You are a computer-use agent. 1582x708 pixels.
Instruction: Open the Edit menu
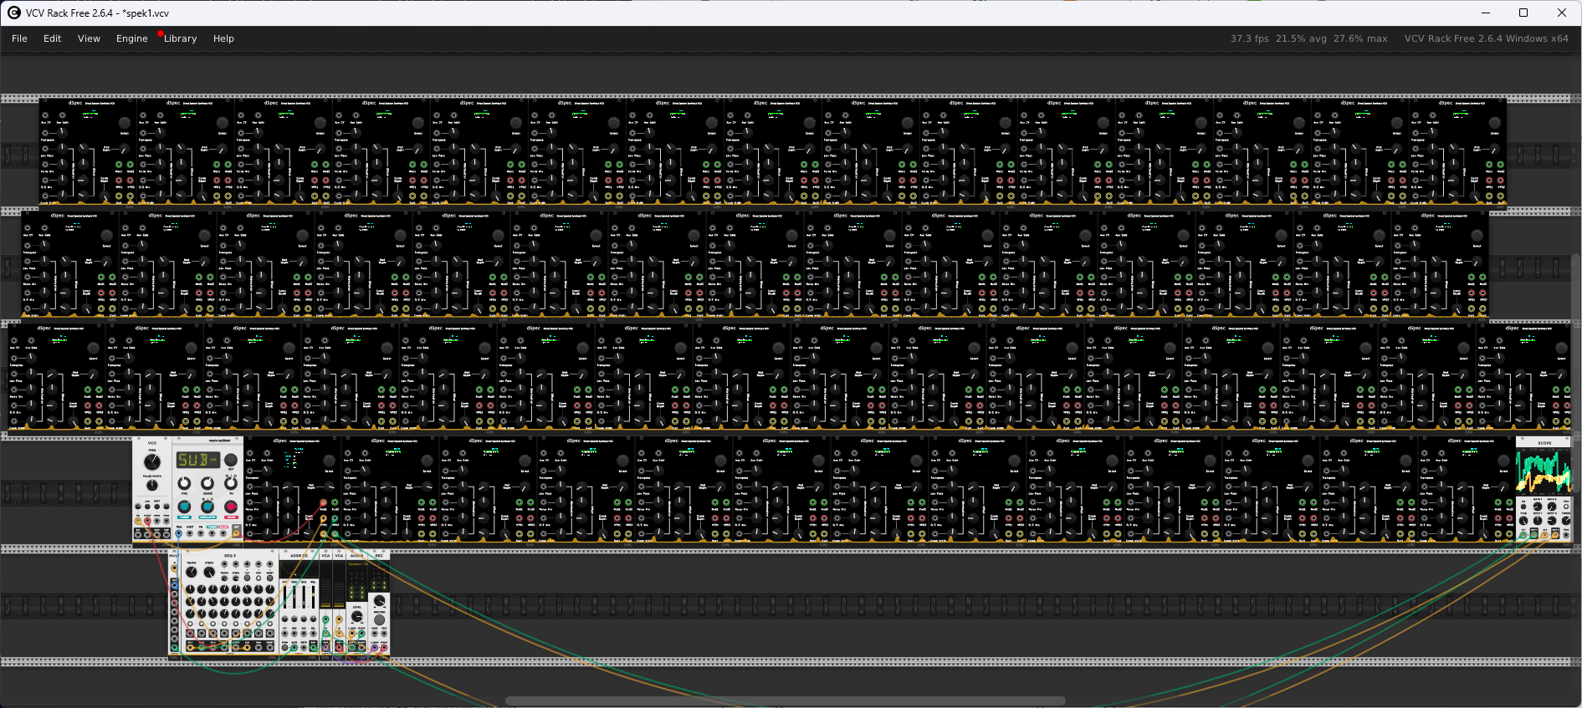52,38
